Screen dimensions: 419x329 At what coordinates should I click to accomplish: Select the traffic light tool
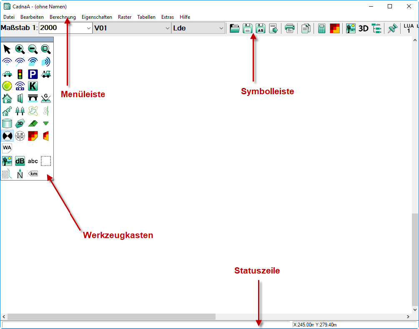(20, 74)
